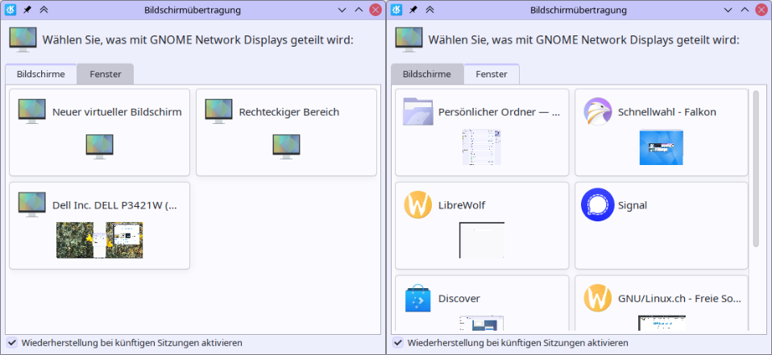Image resolution: width=772 pixels, height=355 pixels.
Task: Click monitor icon beside Neuer virtueller Bildschirm
Action: pyautogui.click(x=32, y=112)
